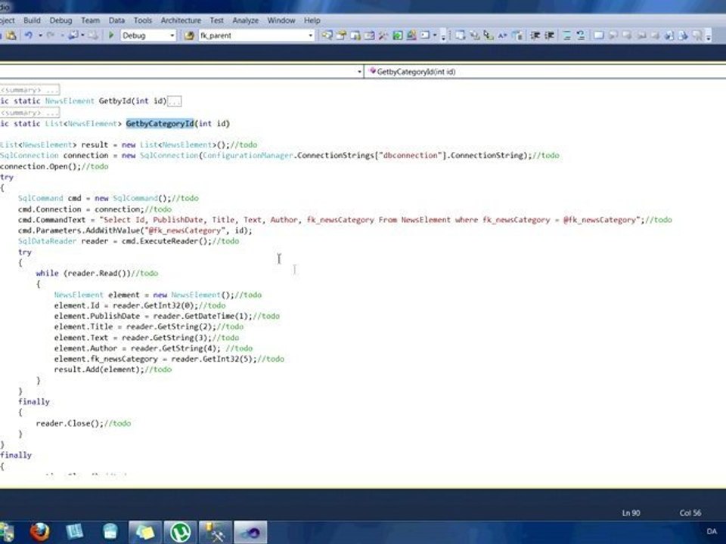The height and width of the screenshot is (544, 726).
Task: Click the Start Debugging green arrow
Action: [x=111, y=36]
